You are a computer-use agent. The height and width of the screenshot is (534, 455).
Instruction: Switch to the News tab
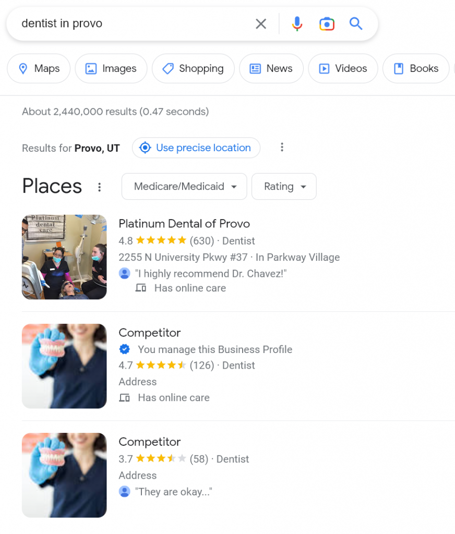(x=271, y=68)
